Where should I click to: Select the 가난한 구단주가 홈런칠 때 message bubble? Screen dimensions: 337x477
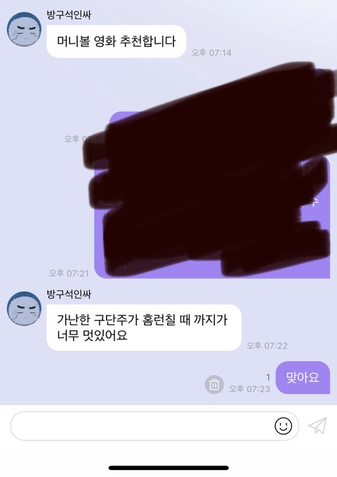coord(144,327)
